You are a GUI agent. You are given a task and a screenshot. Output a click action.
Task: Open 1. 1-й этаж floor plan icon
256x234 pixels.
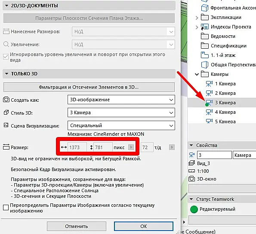click(x=205, y=55)
